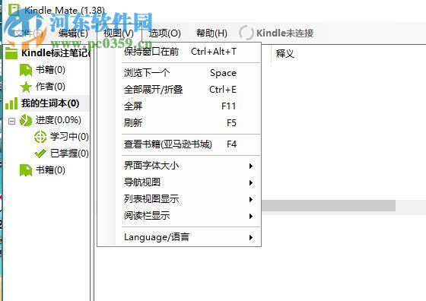Viewport: 426px width, 301px height.
Task: Select 我的生词本(0) tree item
Action: (50, 103)
